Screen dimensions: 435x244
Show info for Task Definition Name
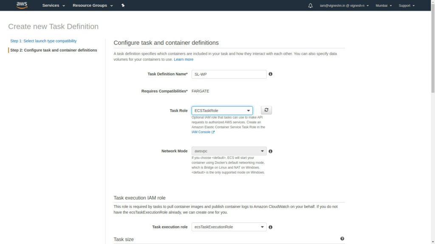[271, 74]
